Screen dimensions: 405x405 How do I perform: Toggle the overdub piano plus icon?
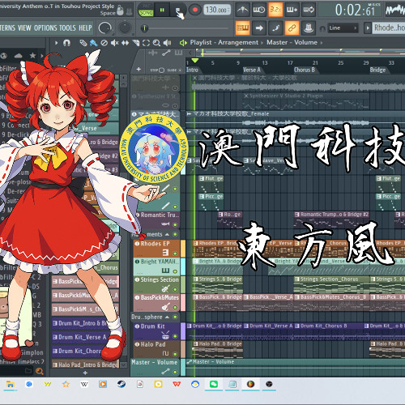pyautogui.click(x=292, y=10)
